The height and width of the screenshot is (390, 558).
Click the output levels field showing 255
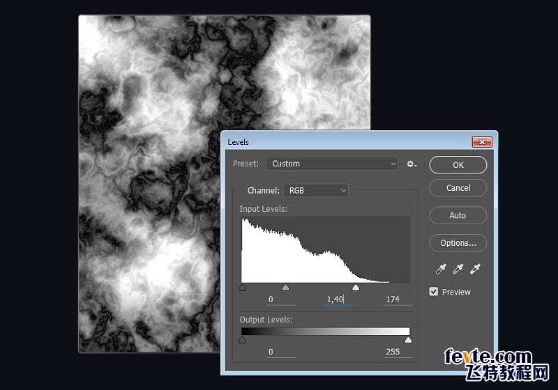[393, 352]
